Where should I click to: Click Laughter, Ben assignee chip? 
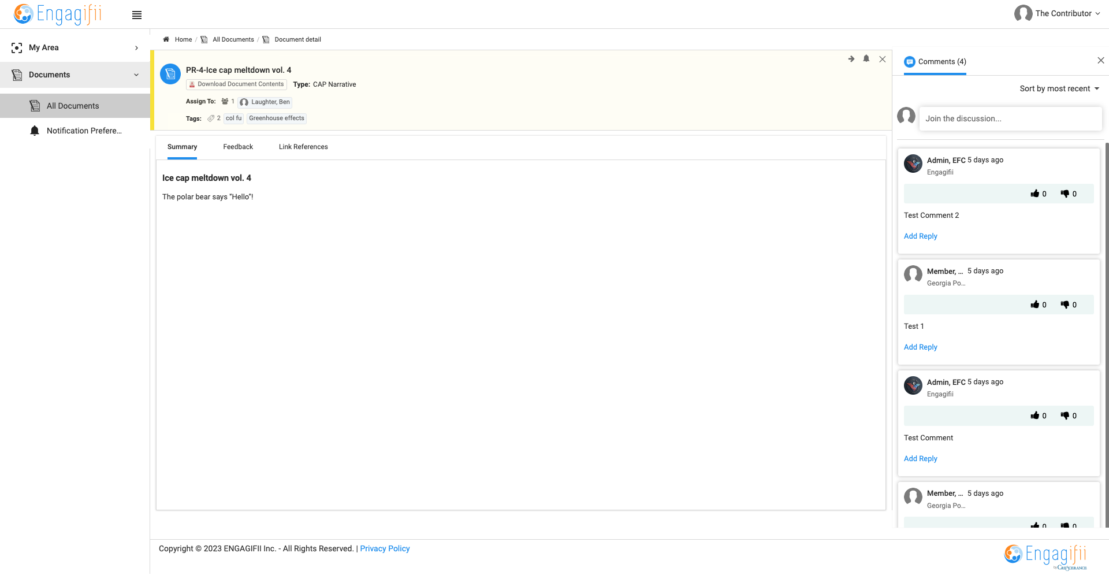pos(265,102)
